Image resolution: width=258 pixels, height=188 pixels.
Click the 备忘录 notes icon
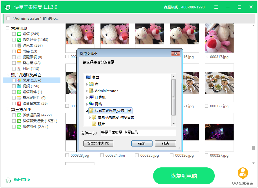(x=19, y=63)
